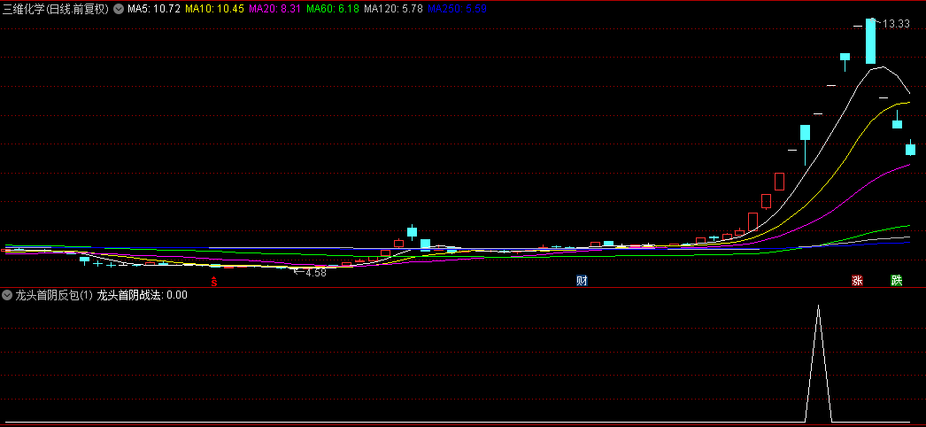Screen dimensions: 926x427
Task: Select the MA20: 8.31 label
Action: coord(275,9)
